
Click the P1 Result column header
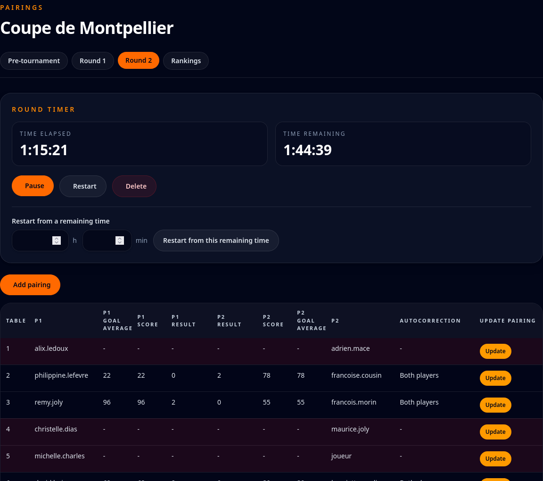click(x=183, y=321)
